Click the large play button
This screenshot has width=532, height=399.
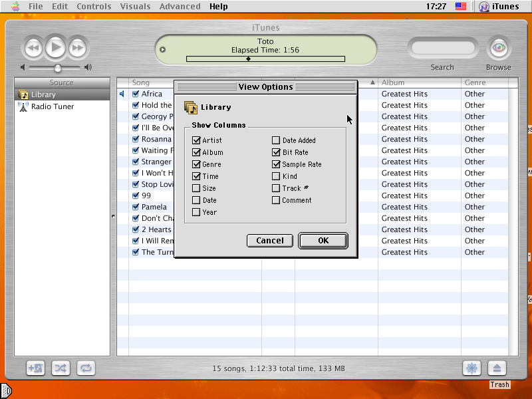(x=56, y=47)
